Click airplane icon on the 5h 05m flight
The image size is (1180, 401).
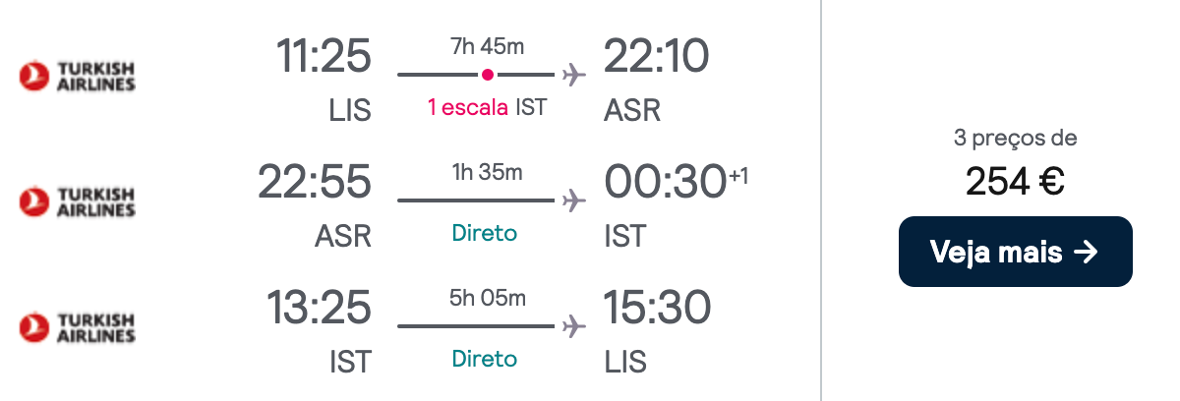tap(573, 326)
